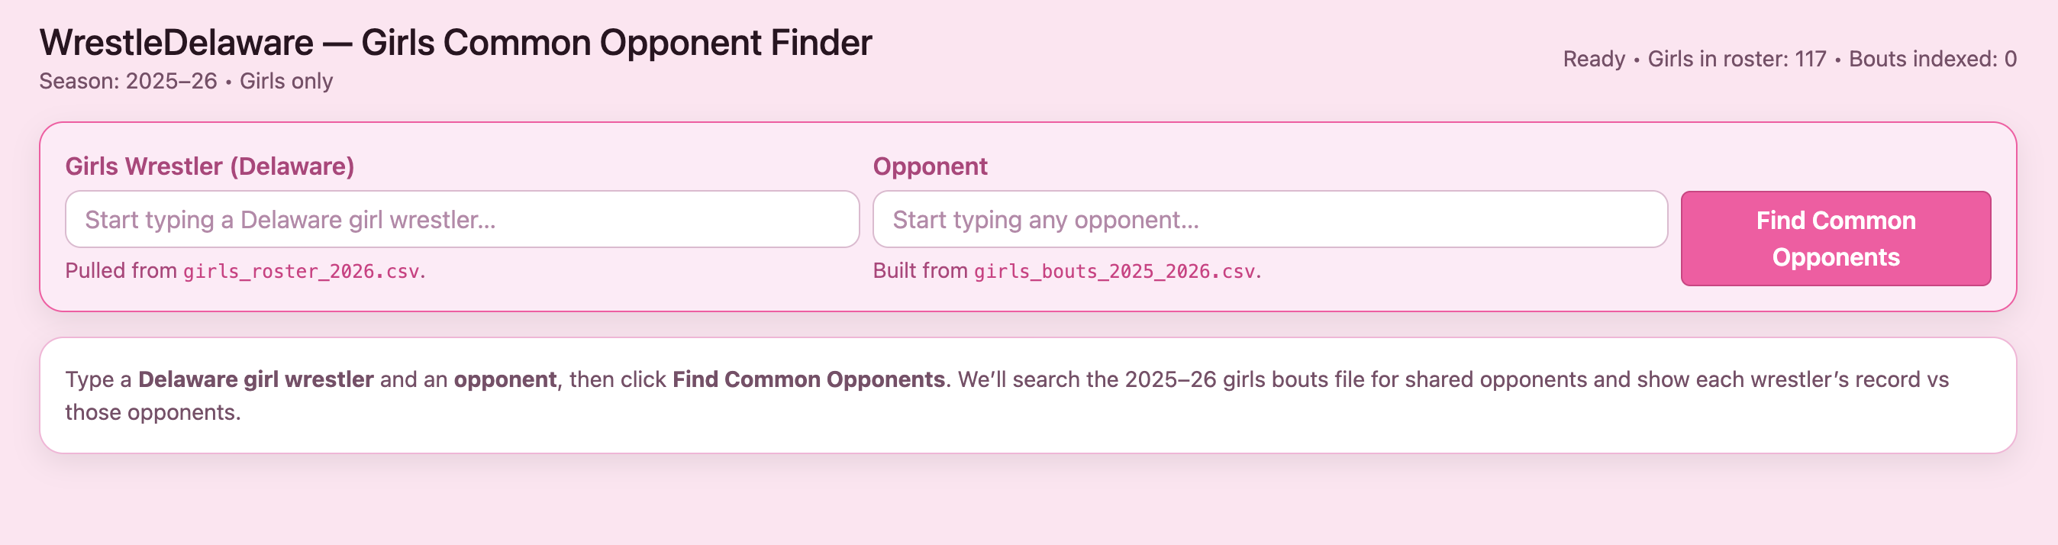Viewport: 2058px width, 545px height.
Task: Click the Girls only label in the subtitle
Action: [x=287, y=81]
